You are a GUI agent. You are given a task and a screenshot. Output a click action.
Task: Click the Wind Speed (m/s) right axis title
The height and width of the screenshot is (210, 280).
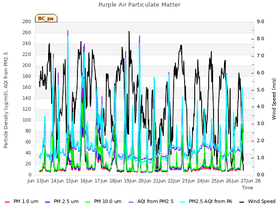coord(274,99)
